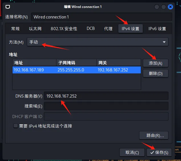Expand the 方法 dropdown arrow

tap(164, 42)
